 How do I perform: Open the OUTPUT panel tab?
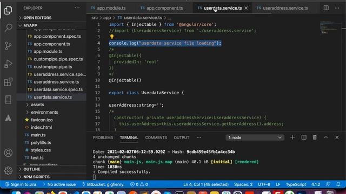(x=182, y=137)
